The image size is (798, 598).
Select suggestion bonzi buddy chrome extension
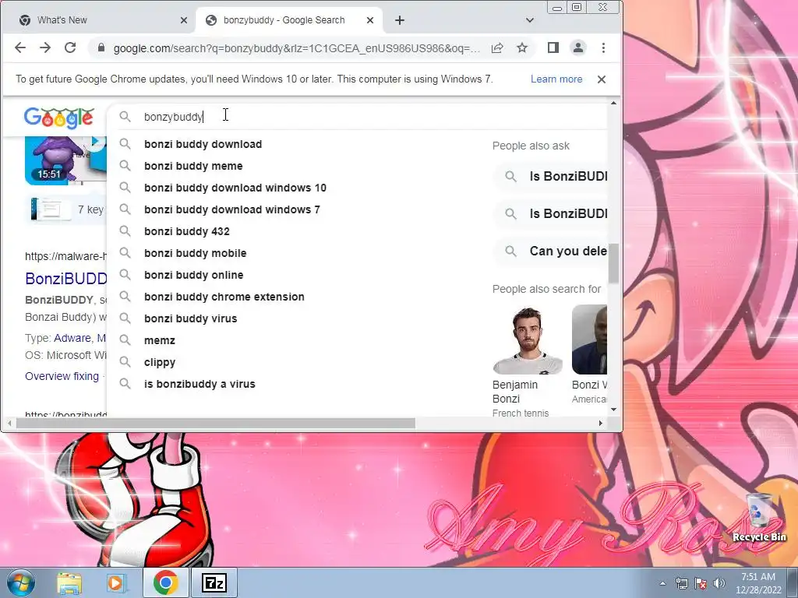[x=224, y=297]
